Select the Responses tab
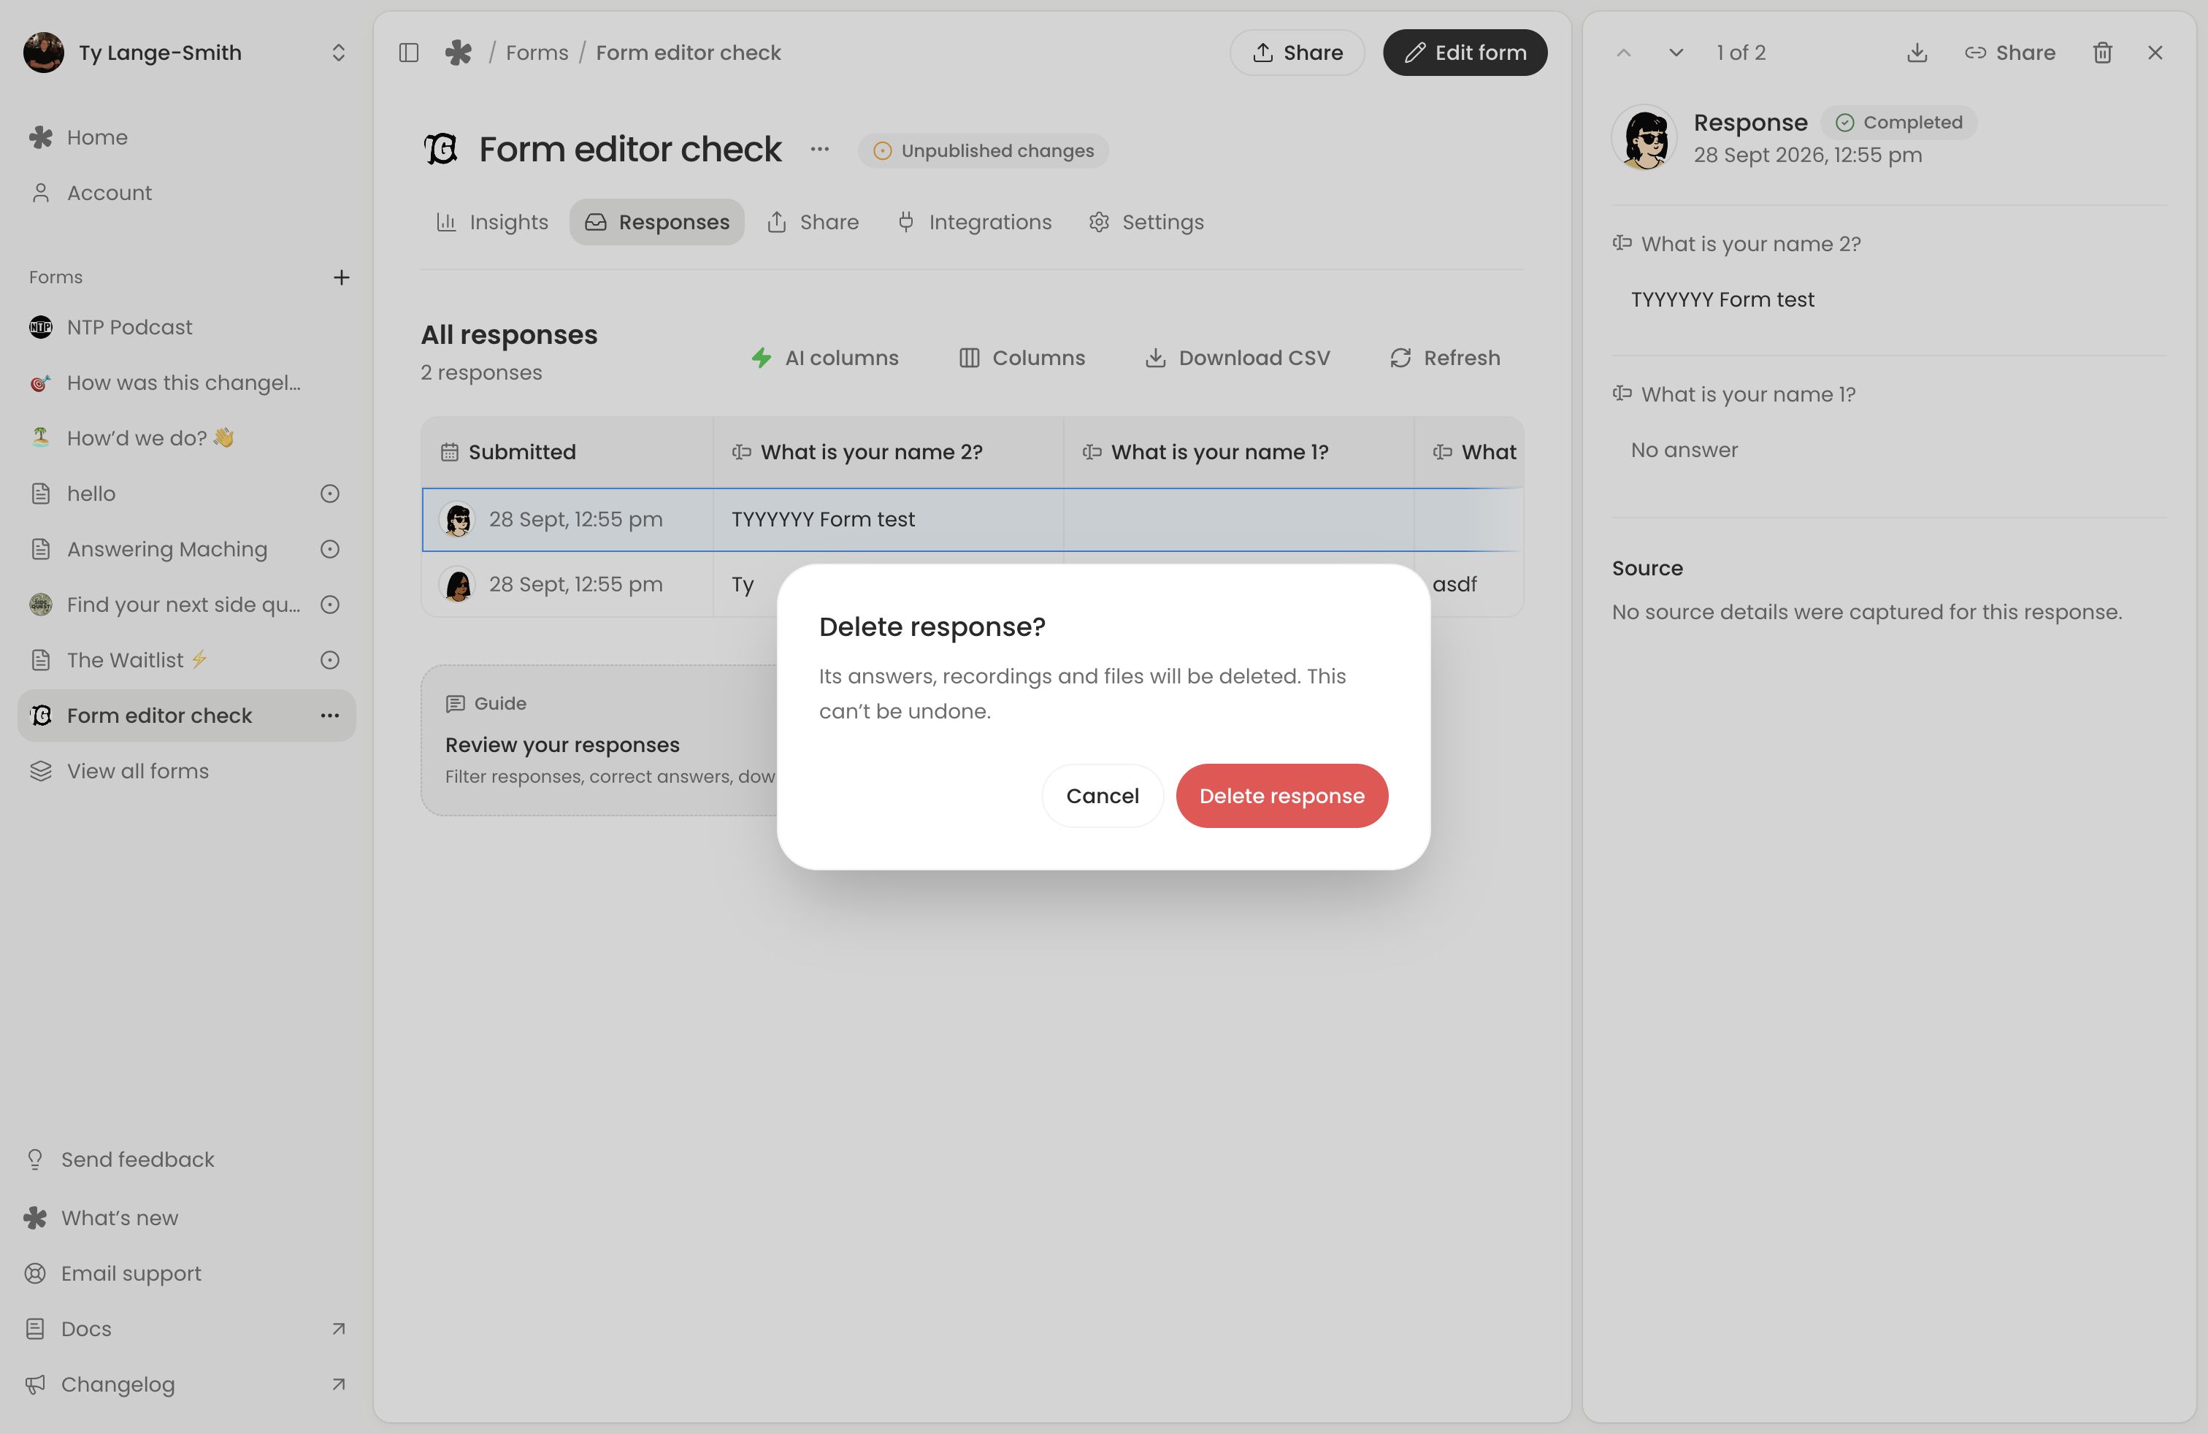 coord(657,223)
